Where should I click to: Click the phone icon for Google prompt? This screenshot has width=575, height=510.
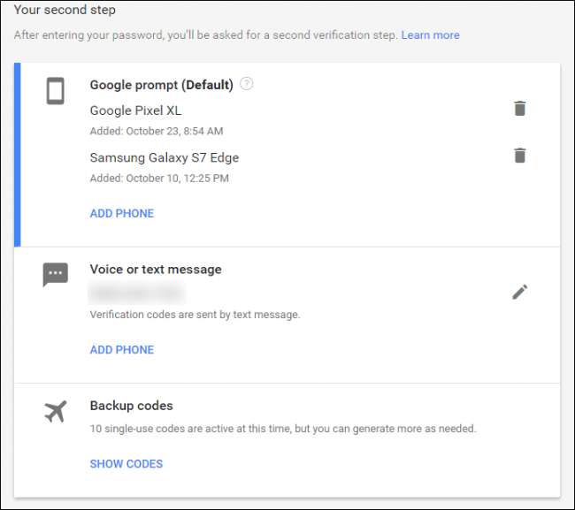click(x=55, y=91)
